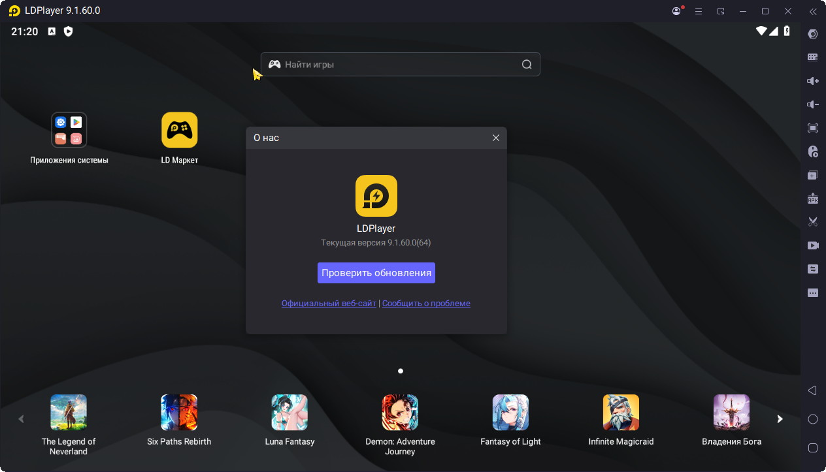Start video recording with camera icon
This screenshot has height=472, width=826.
[813, 245]
